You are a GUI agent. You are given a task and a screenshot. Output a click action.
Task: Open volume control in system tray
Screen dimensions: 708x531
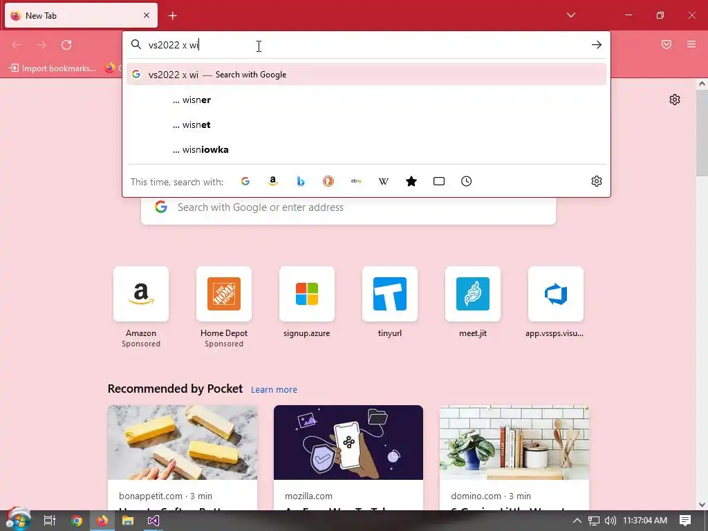(610, 521)
